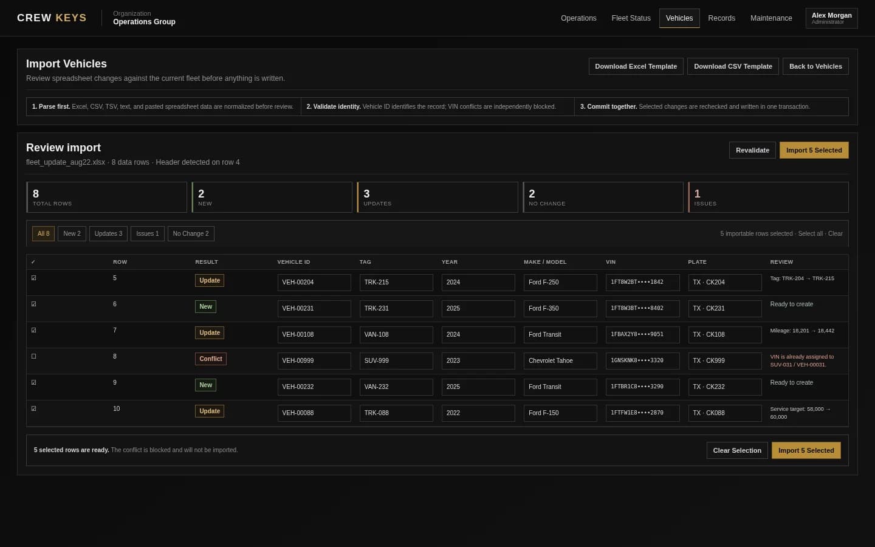Select the Issues 1 filter tab
This screenshot has height=547, width=875.
147,233
